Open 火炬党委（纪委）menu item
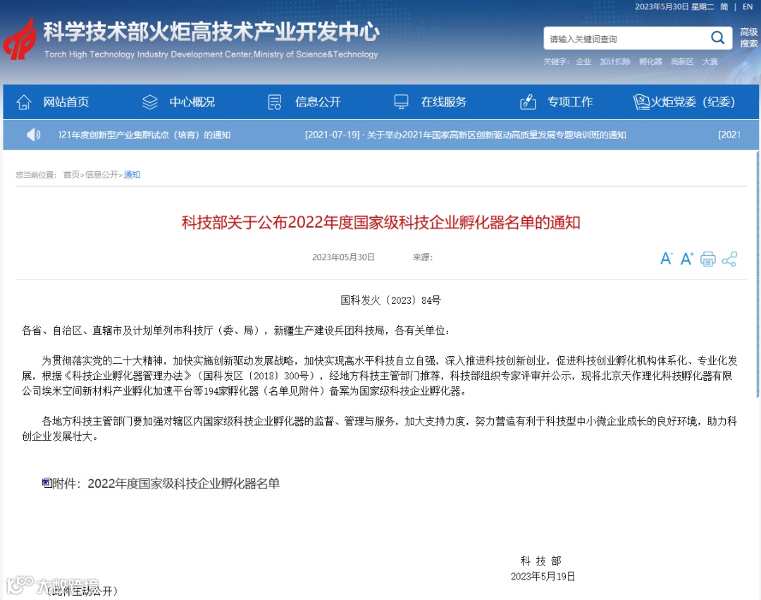 tap(693, 102)
